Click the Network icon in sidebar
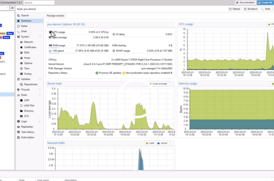Image resolution: width=274 pixels, height=181 pixels. pos(21,42)
